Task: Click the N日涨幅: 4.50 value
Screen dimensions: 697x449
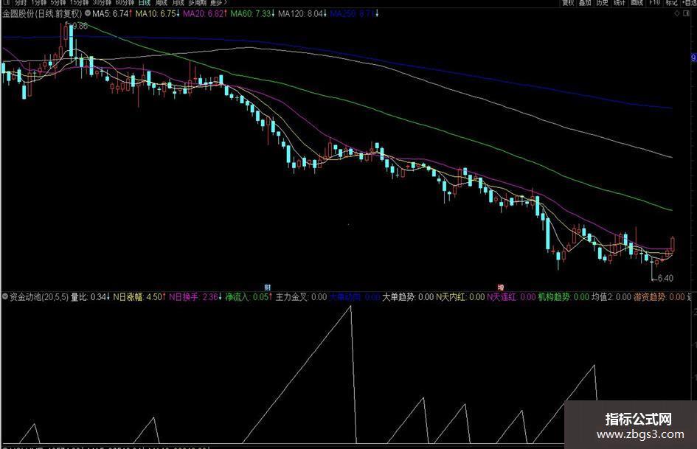Action: [x=139, y=296]
